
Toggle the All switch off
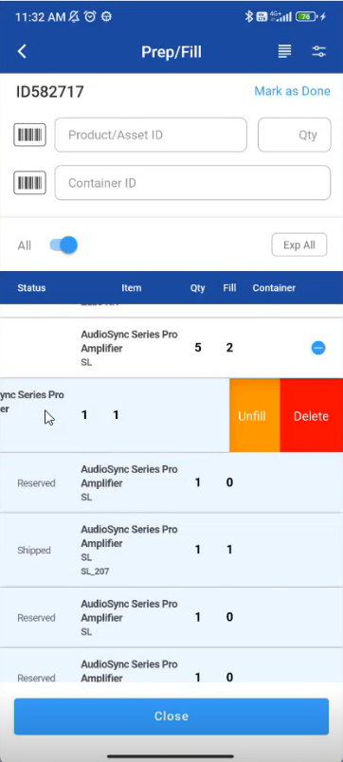(x=63, y=245)
